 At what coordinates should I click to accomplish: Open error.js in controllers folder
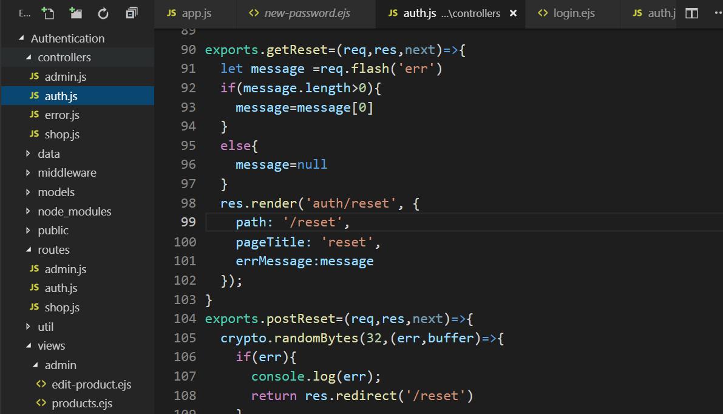coord(62,115)
